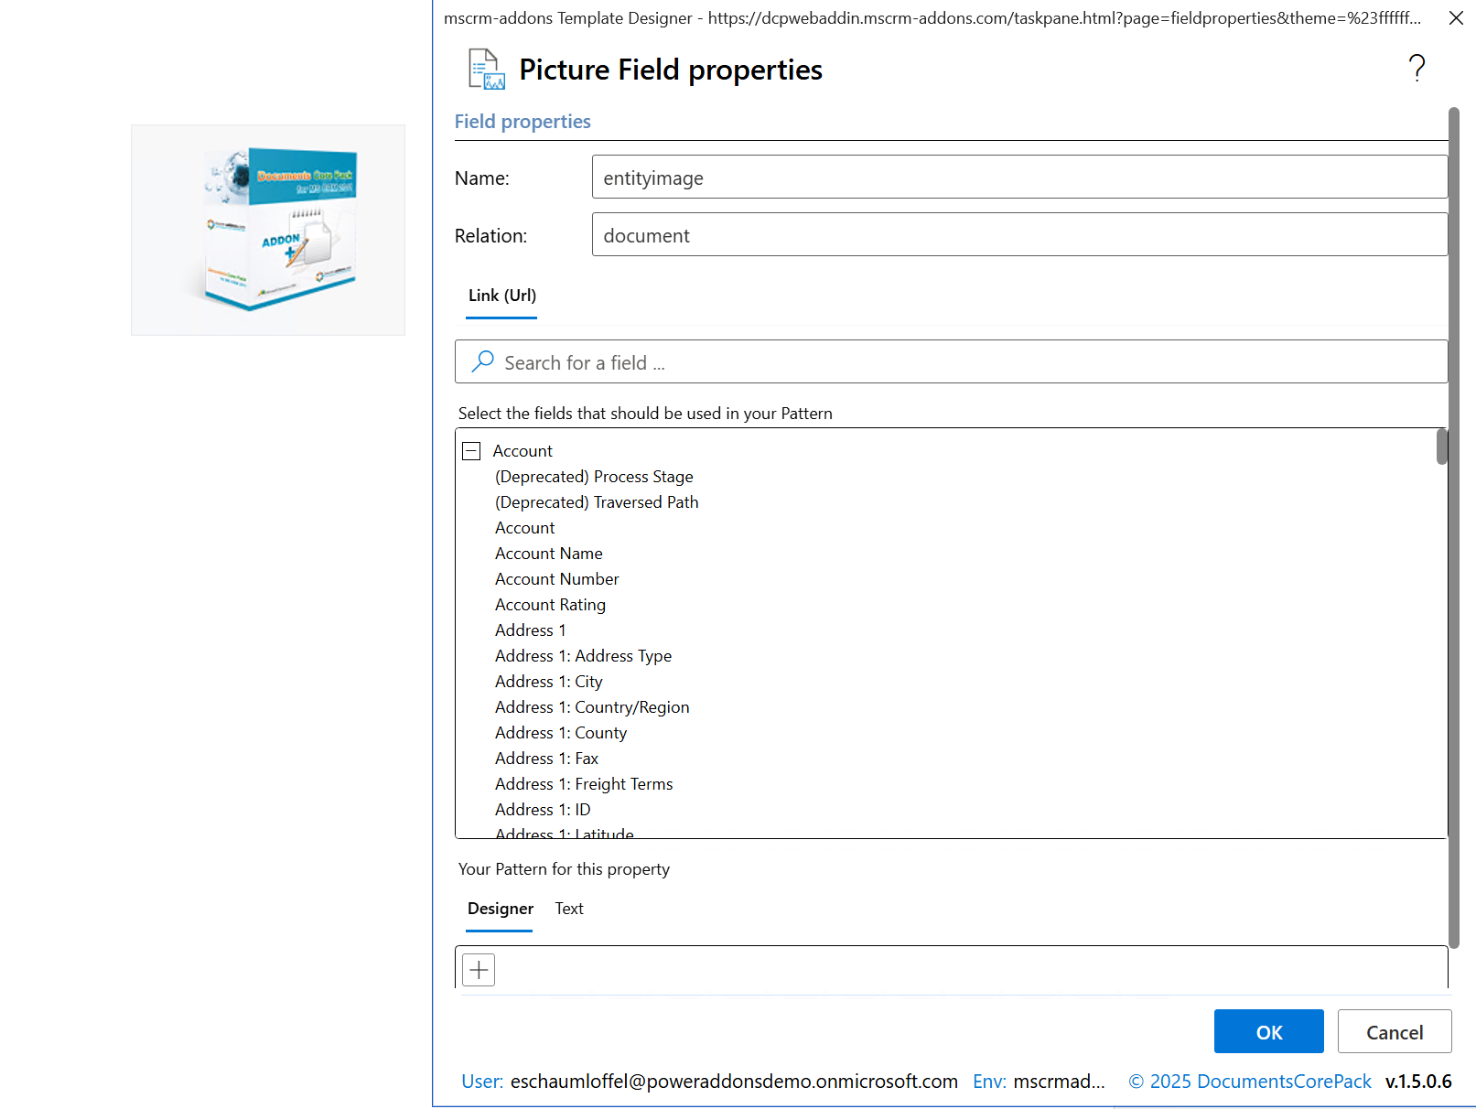
Task: Click the Documents Core Pack product image
Action: 268,230
